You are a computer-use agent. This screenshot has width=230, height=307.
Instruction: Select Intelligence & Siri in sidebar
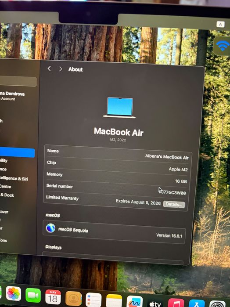coord(14,178)
